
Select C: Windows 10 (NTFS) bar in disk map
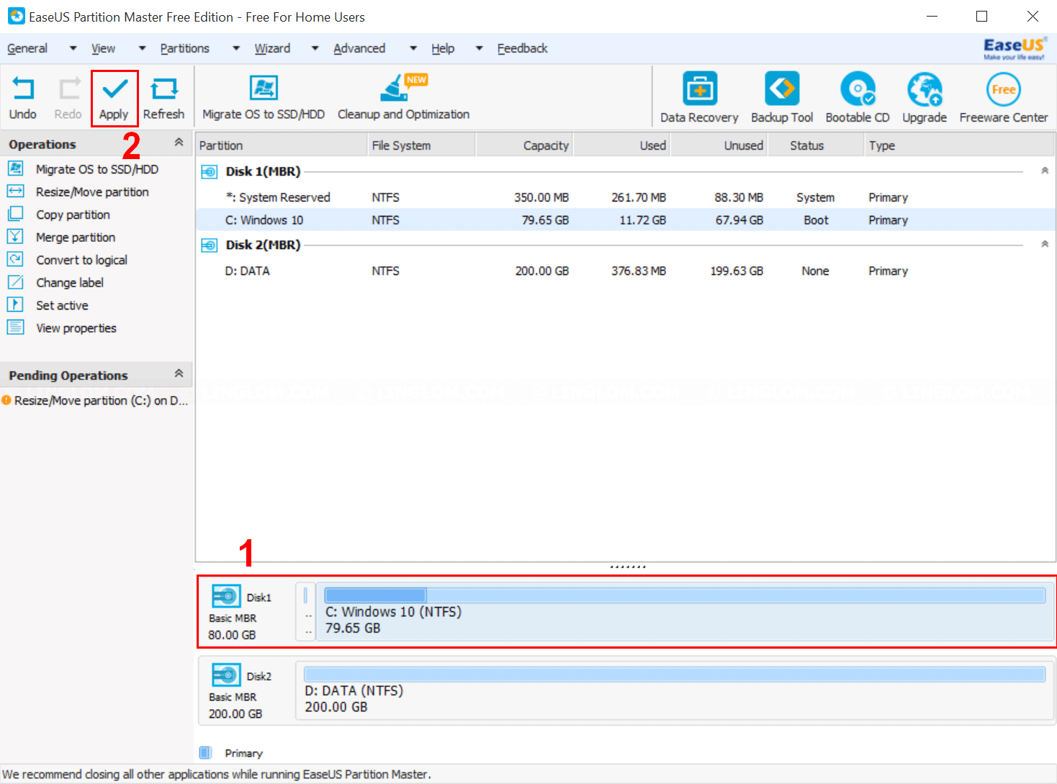coord(684,612)
